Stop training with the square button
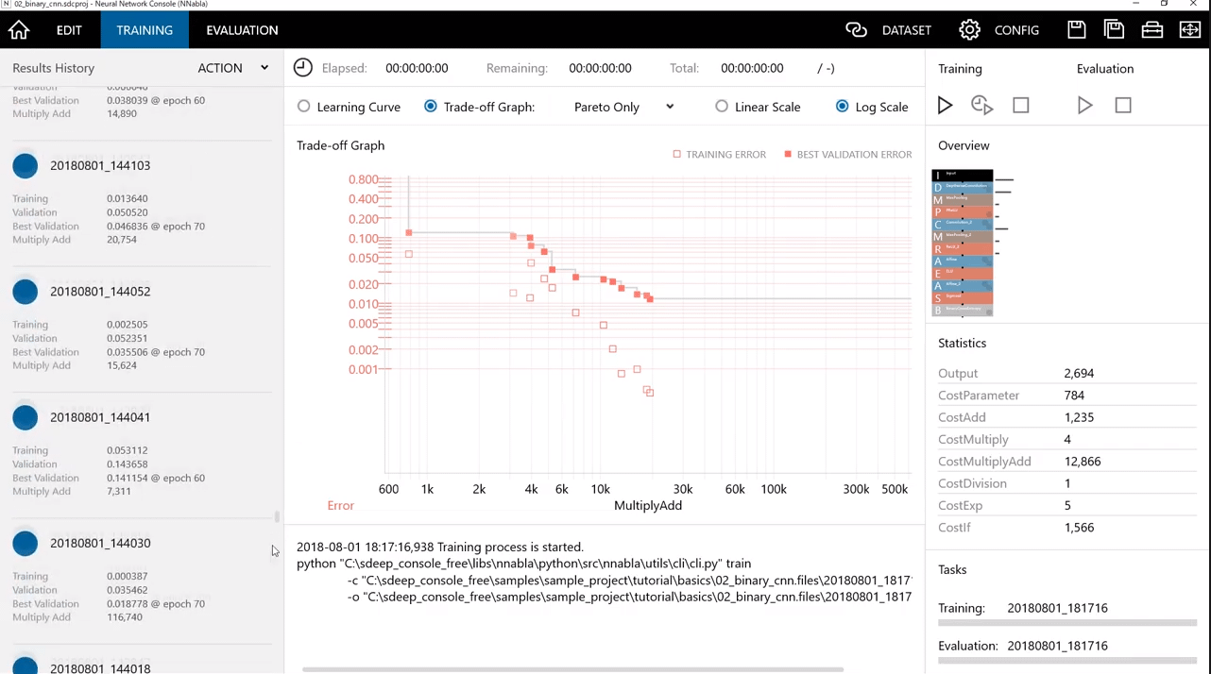Viewport: 1211px width, 674px height. pyautogui.click(x=1020, y=105)
